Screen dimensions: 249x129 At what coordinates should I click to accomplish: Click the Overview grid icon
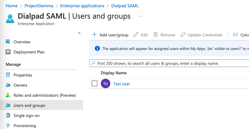[8, 42]
